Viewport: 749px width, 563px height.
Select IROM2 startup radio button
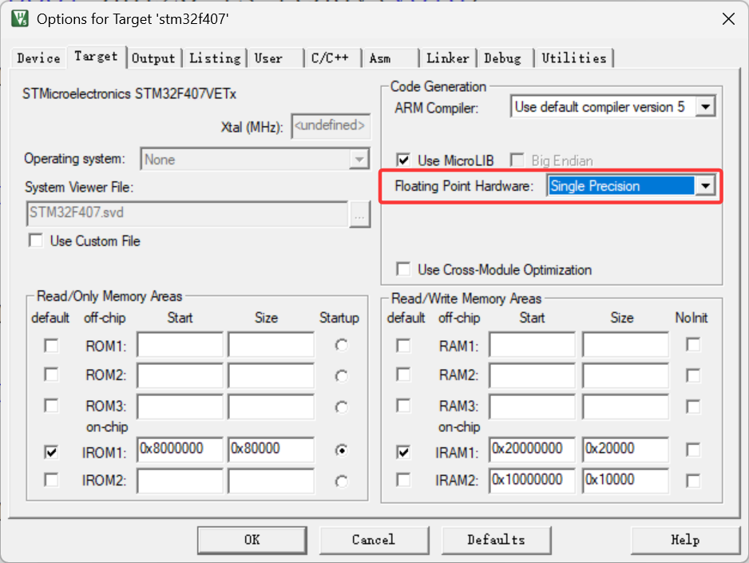coord(341,482)
